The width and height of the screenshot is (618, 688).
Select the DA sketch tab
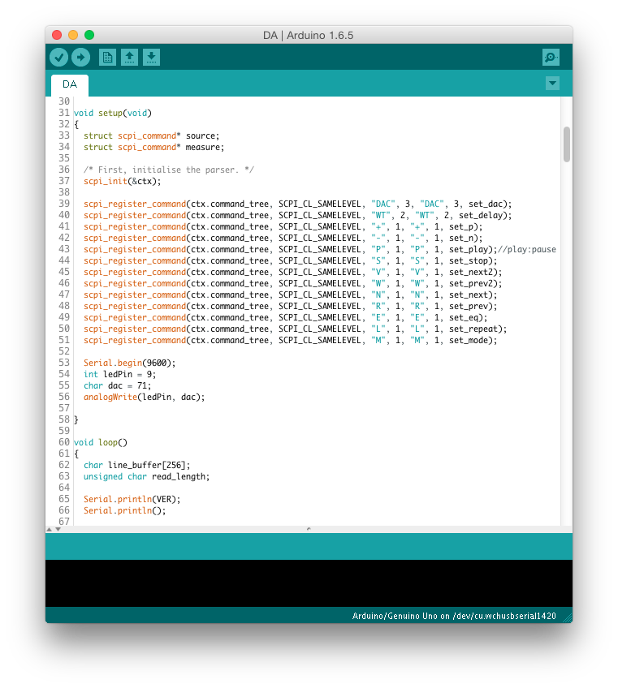click(70, 84)
